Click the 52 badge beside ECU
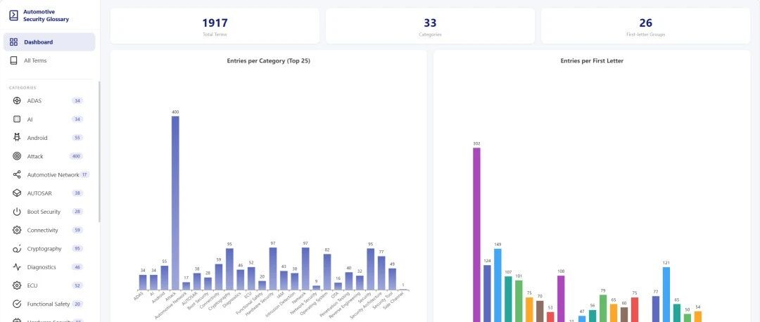The image size is (760, 322). pos(77,285)
